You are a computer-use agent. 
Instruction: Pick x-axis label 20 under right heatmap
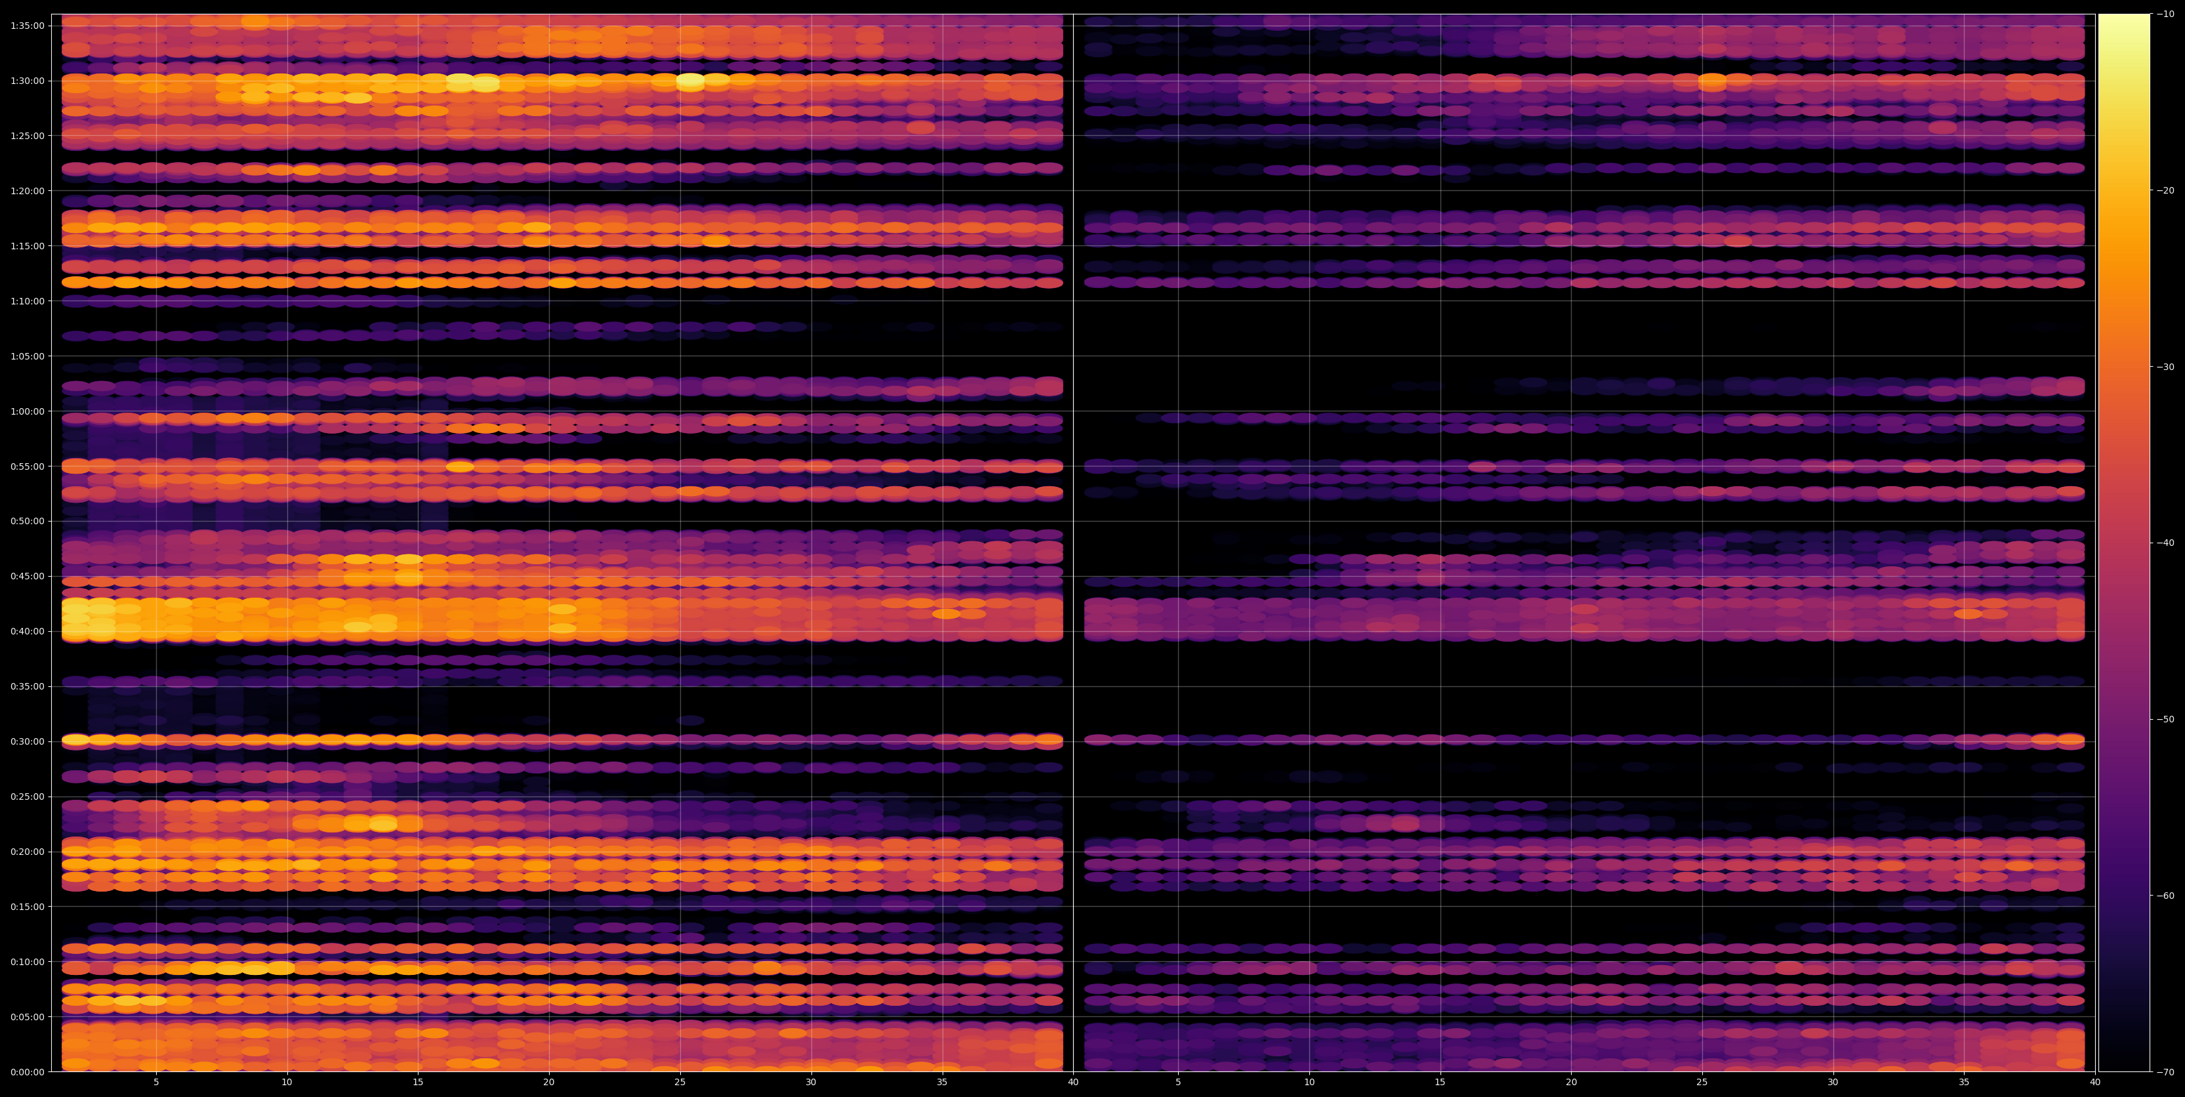click(1571, 1083)
